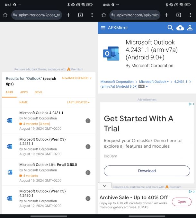Viewport: 196px width, 218px height.
Task: Expand the Microsoft Outlook breadcrumb dropdown
Action: (x=154, y=82)
